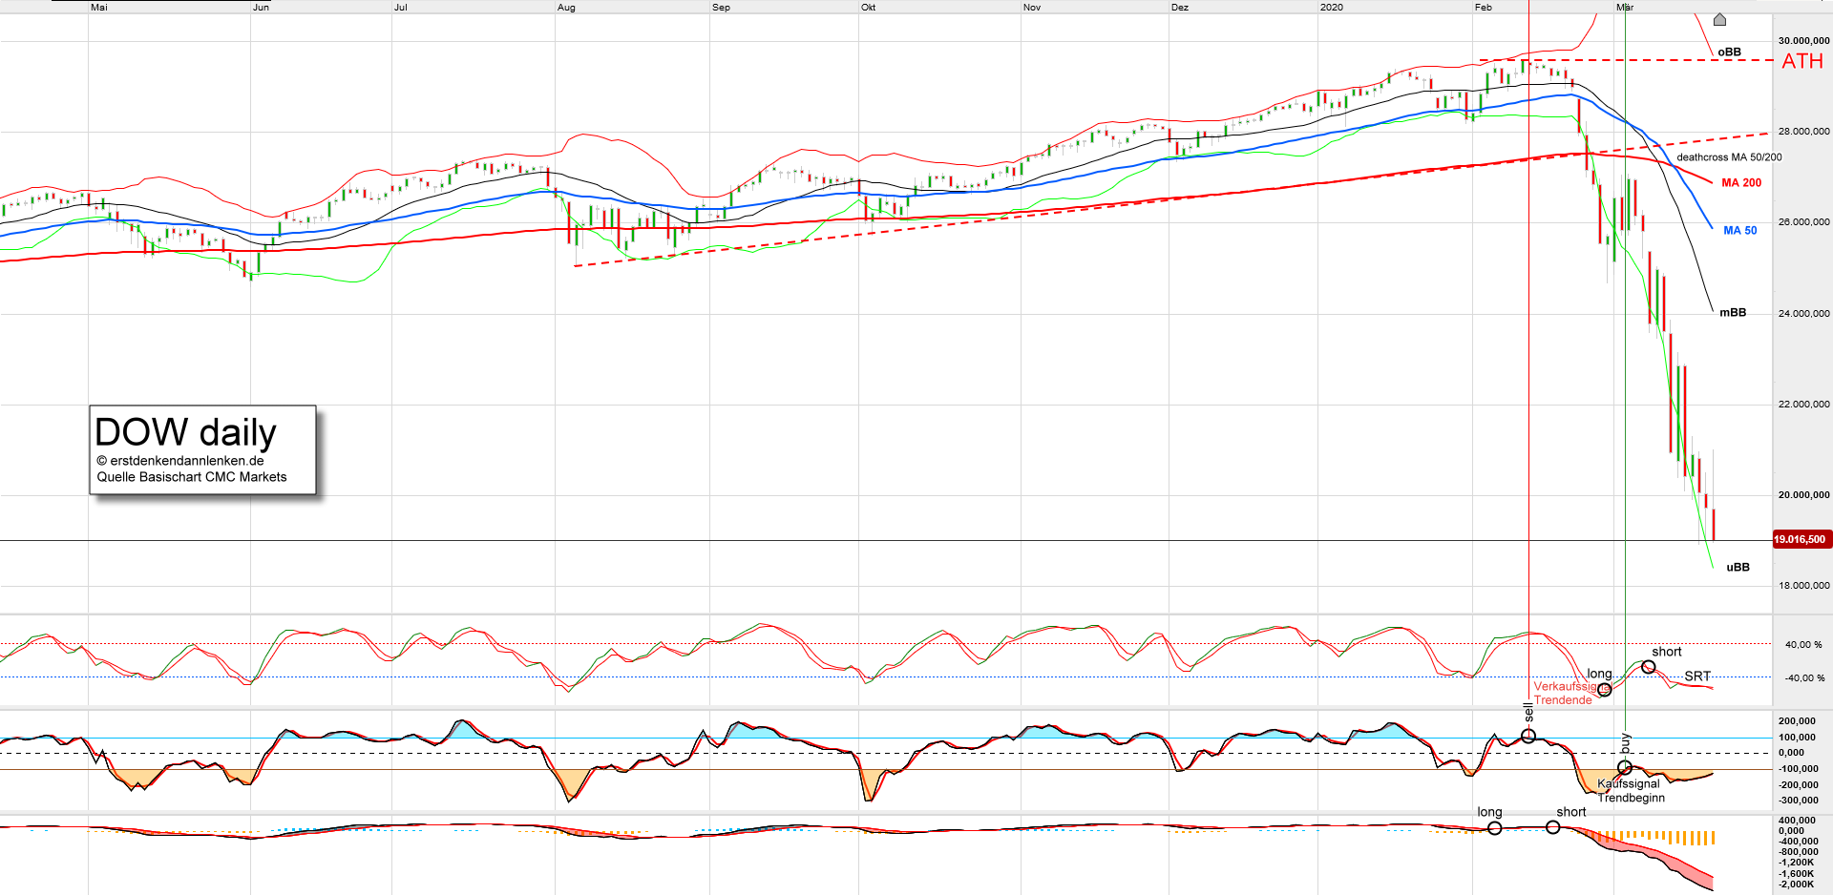Select the Jul label on time axis
This screenshot has height=895, width=1833.
click(x=400, y=8)
